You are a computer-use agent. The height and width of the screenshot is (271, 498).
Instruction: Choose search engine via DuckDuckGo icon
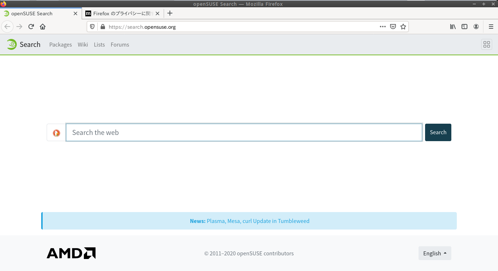point(56,132)
